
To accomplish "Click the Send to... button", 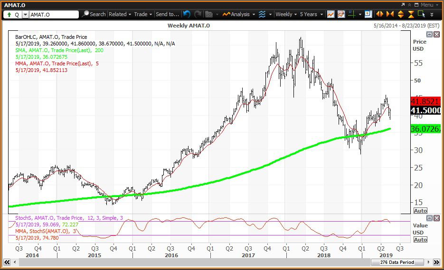I will [x=167, y=14].
